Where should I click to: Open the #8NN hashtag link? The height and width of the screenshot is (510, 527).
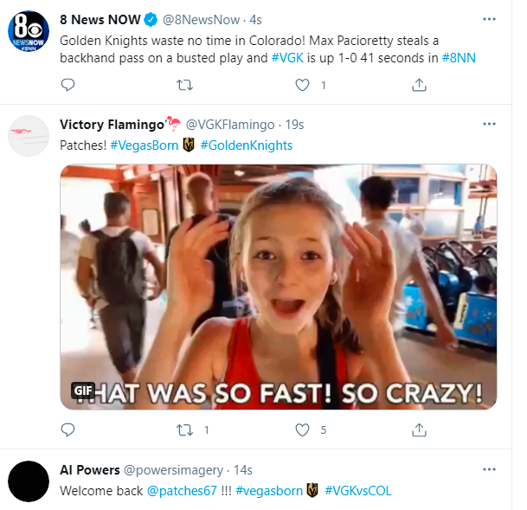click(x=456, y=57)
